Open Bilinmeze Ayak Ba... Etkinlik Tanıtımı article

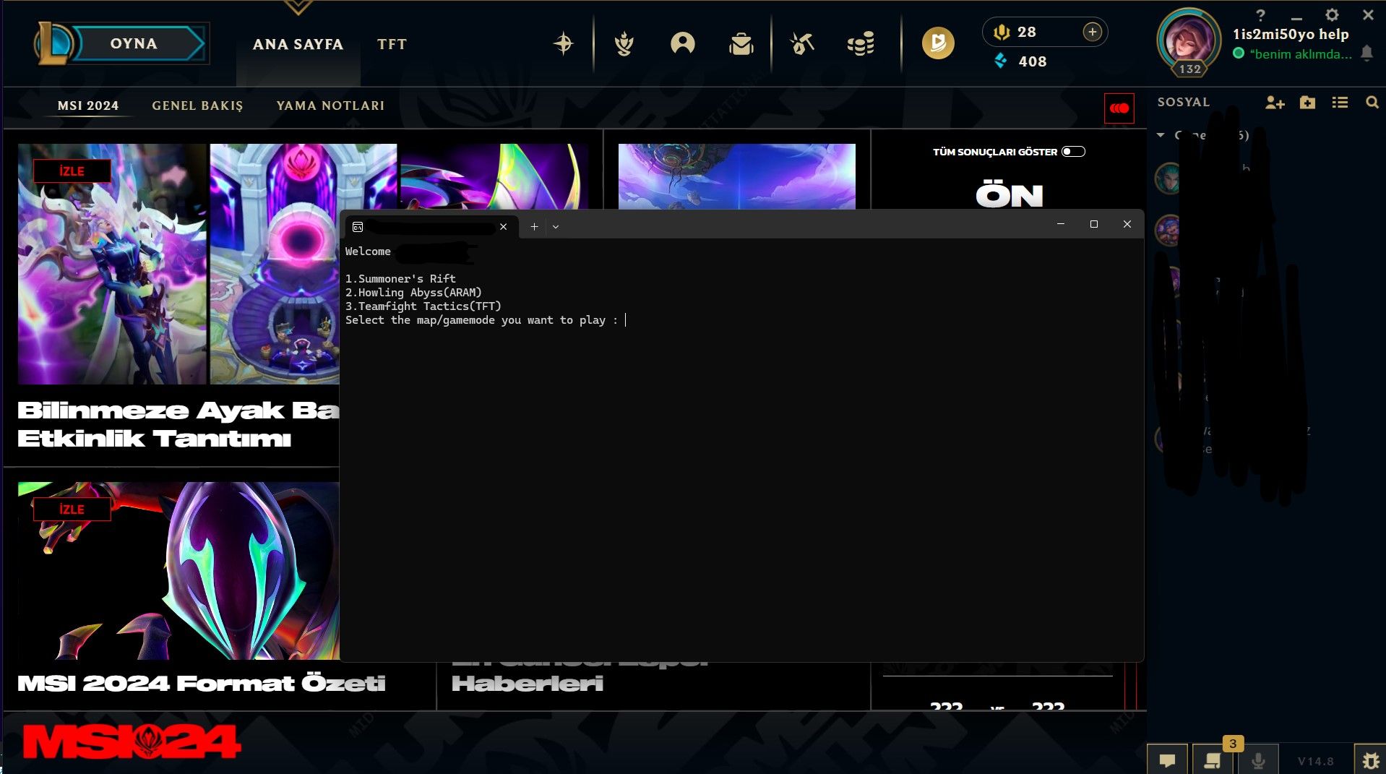178,424
